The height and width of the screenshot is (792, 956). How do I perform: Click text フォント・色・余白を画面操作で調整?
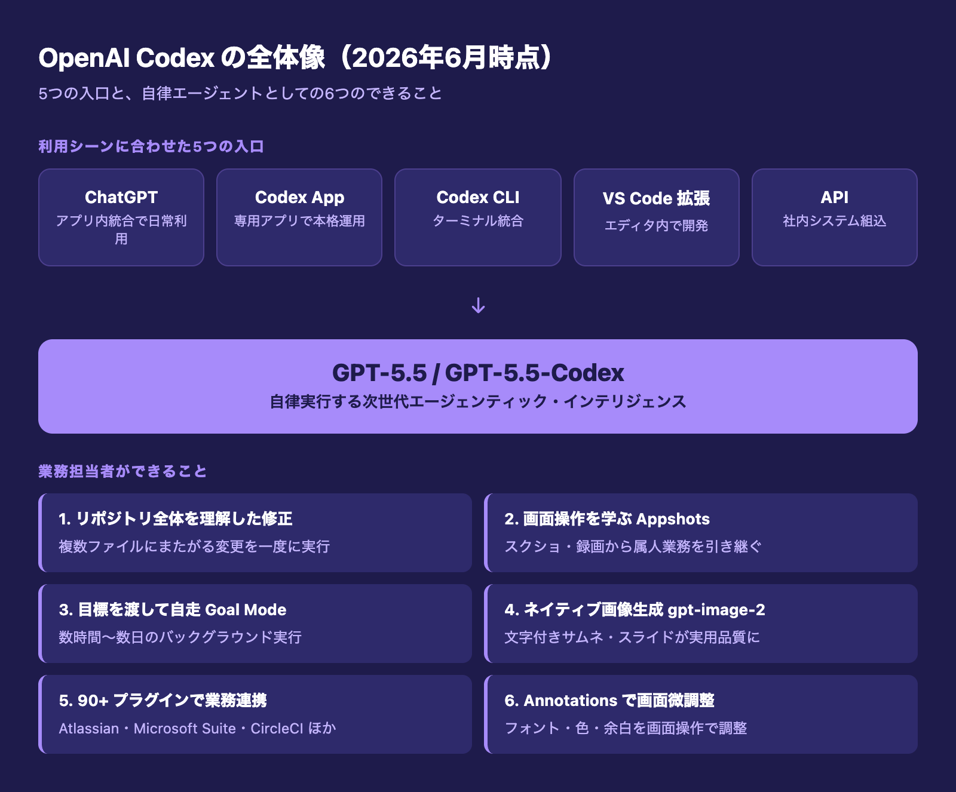coord(626,728)
